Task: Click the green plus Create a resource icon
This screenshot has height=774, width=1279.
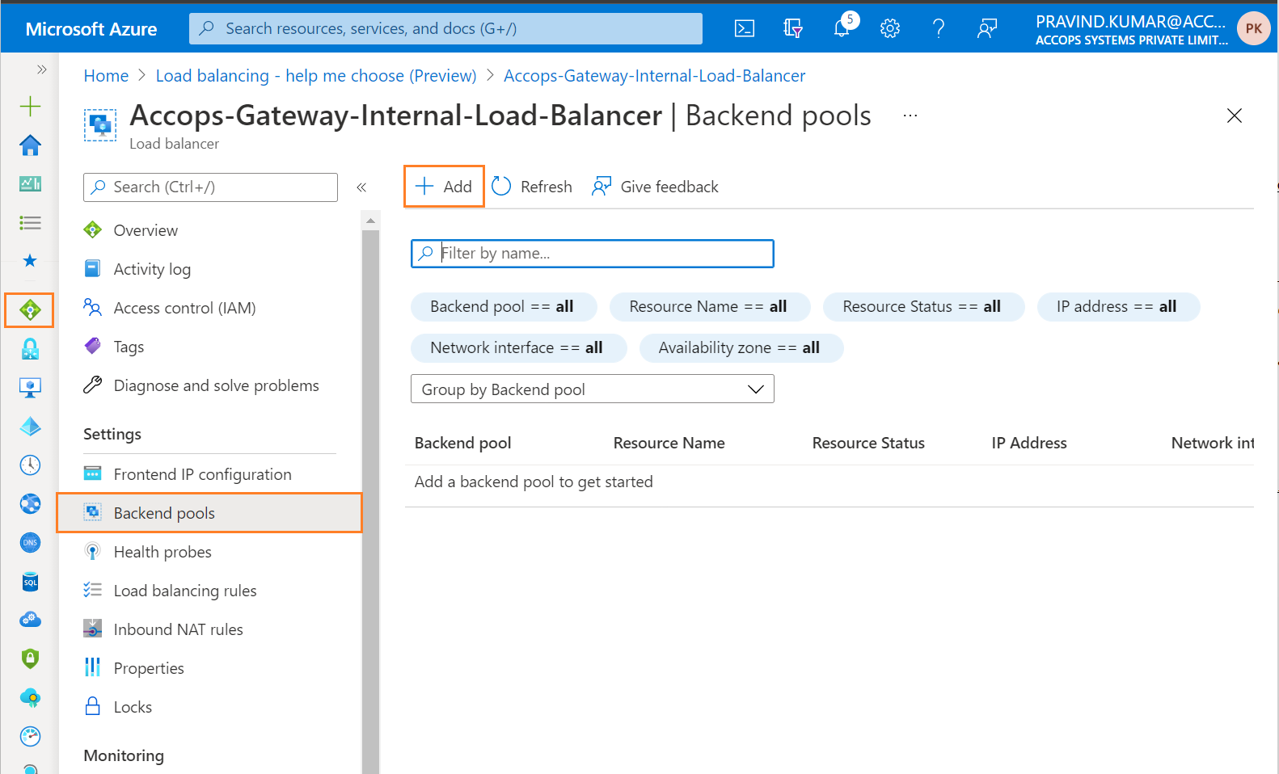Action: 30,106
